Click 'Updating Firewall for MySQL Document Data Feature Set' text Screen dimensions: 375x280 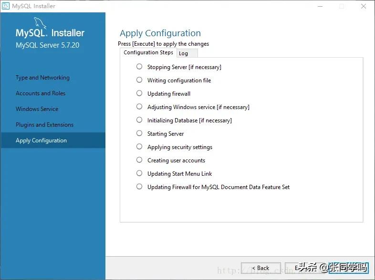(219, 187)
